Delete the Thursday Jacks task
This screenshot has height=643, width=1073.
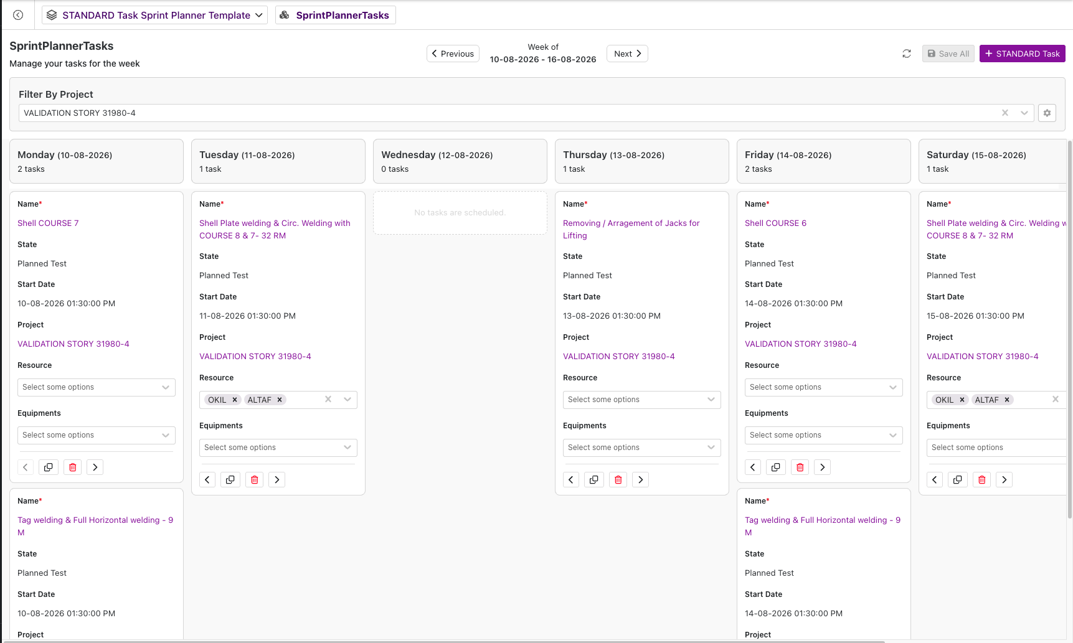(618, 479)
